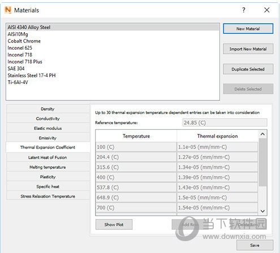280x253 pixels.
Task: Open the Conductivity tab
Action: tap(48, 119)
